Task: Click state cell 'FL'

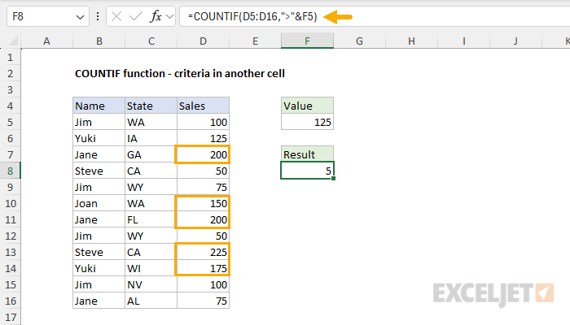Action: (151, 220)
